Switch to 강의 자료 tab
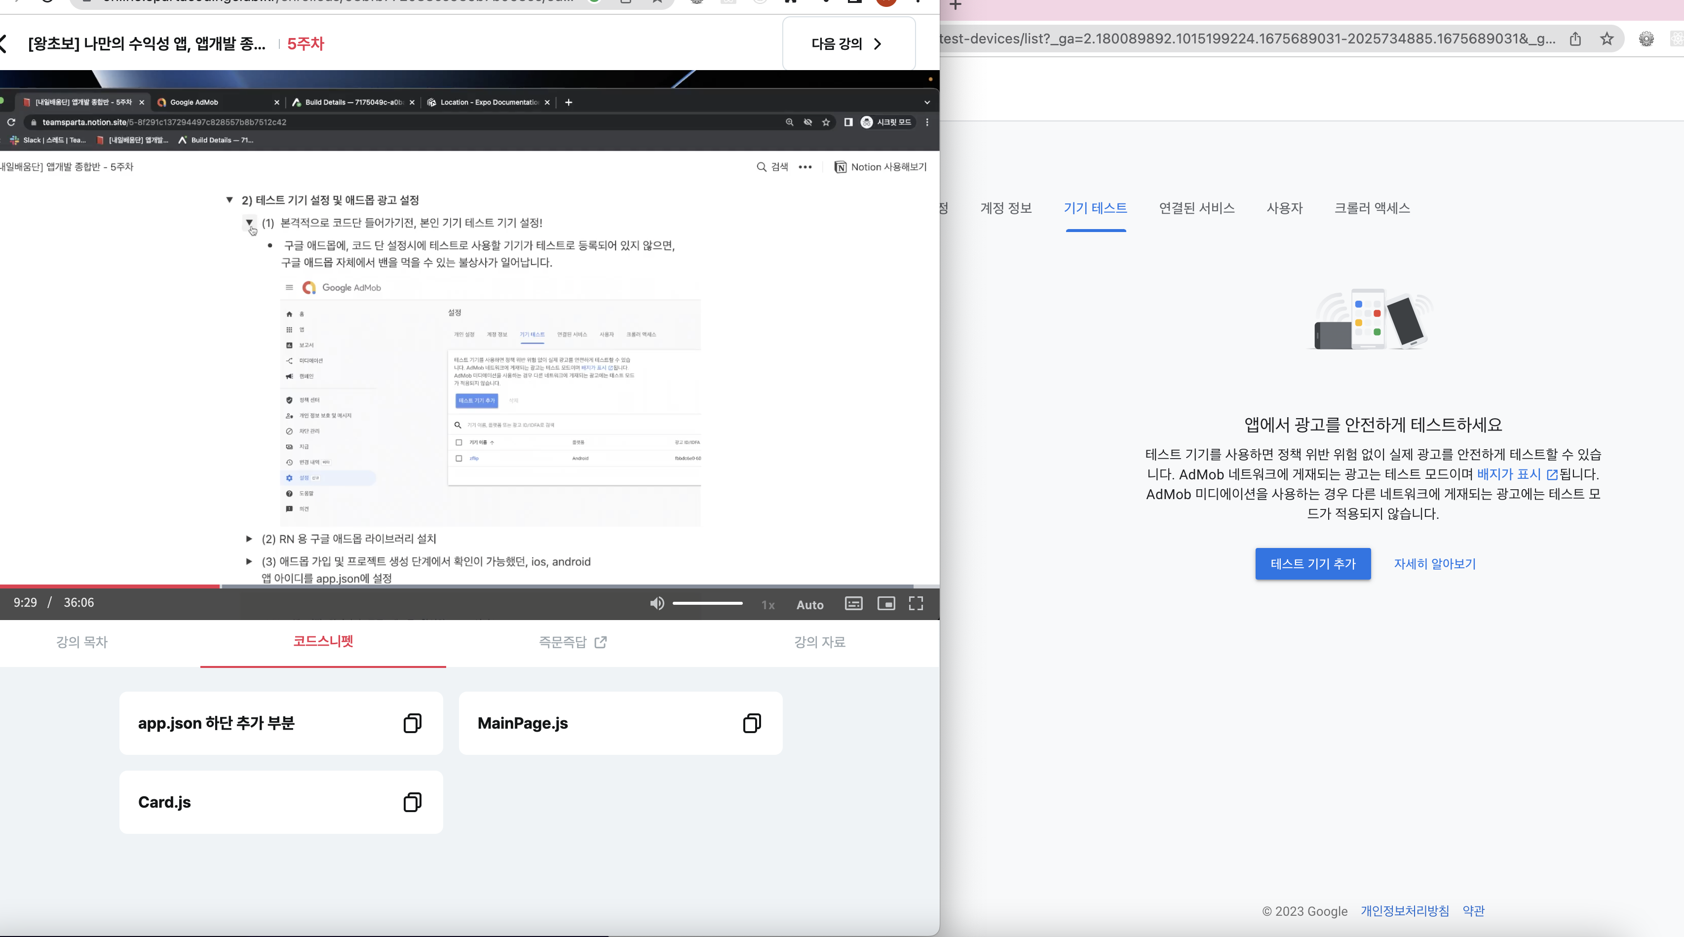 click(820, 641)
